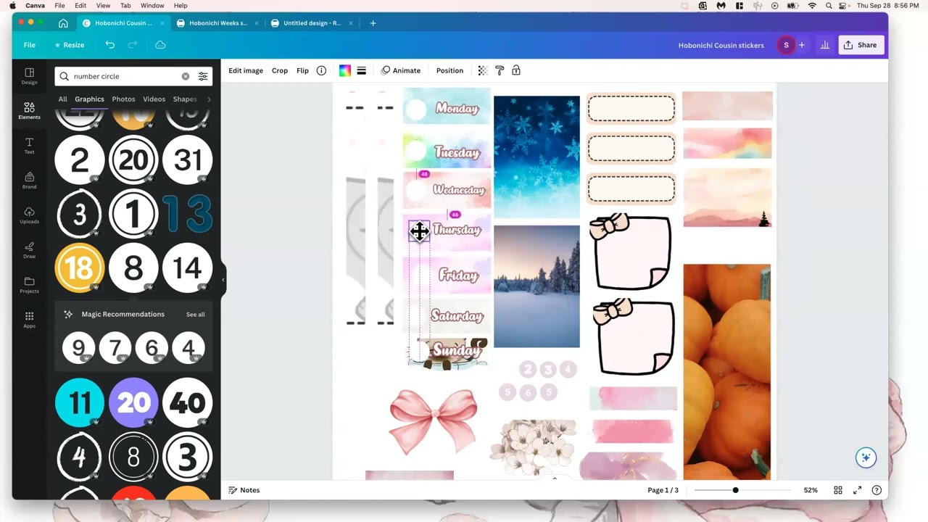
Task: Open the analytics bar chart icon
Action: 824,45
